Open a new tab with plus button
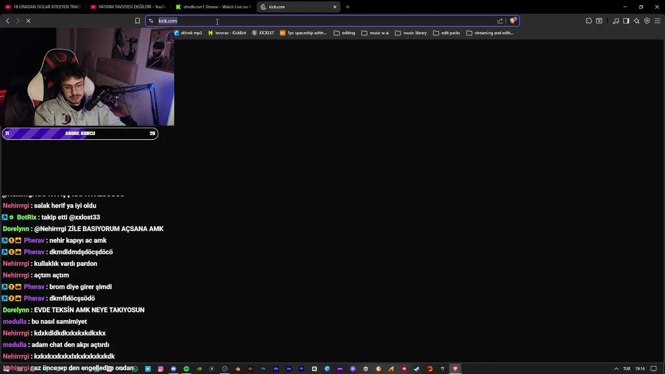This screenshot has height=374, width=665. pyautogui.click(x=348, y=7)
